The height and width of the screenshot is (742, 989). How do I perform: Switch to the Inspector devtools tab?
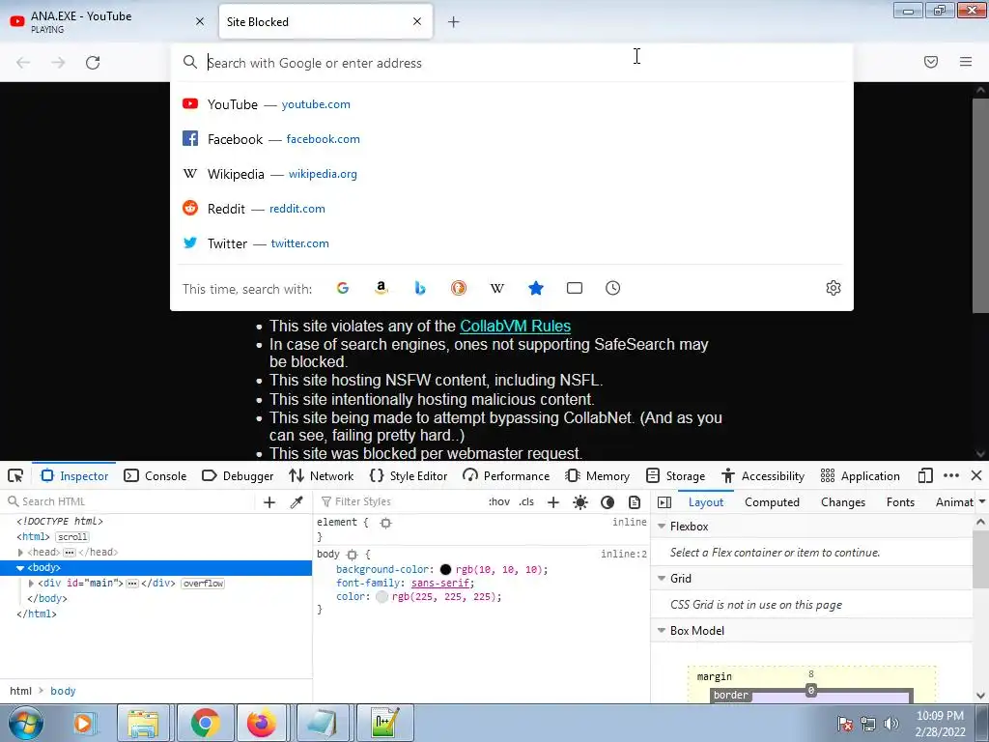(74, 475)
